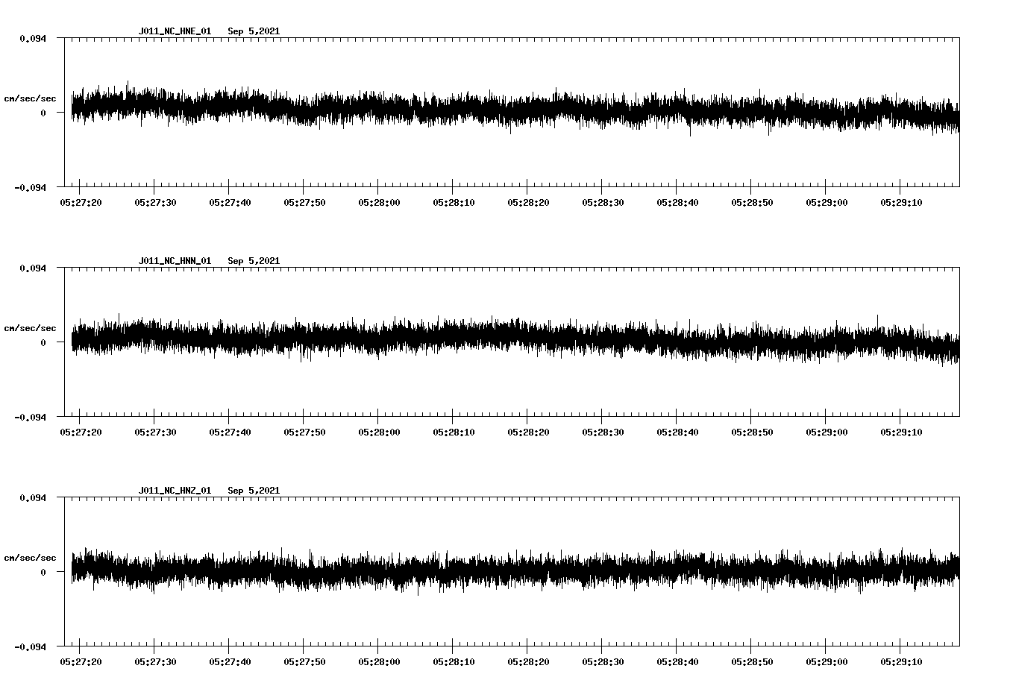This screenshot has height=689, width=1013.
Task: Click the 05:29:10 time label under HNN plot
Action: pyautogui.click(x=901, y=432)
